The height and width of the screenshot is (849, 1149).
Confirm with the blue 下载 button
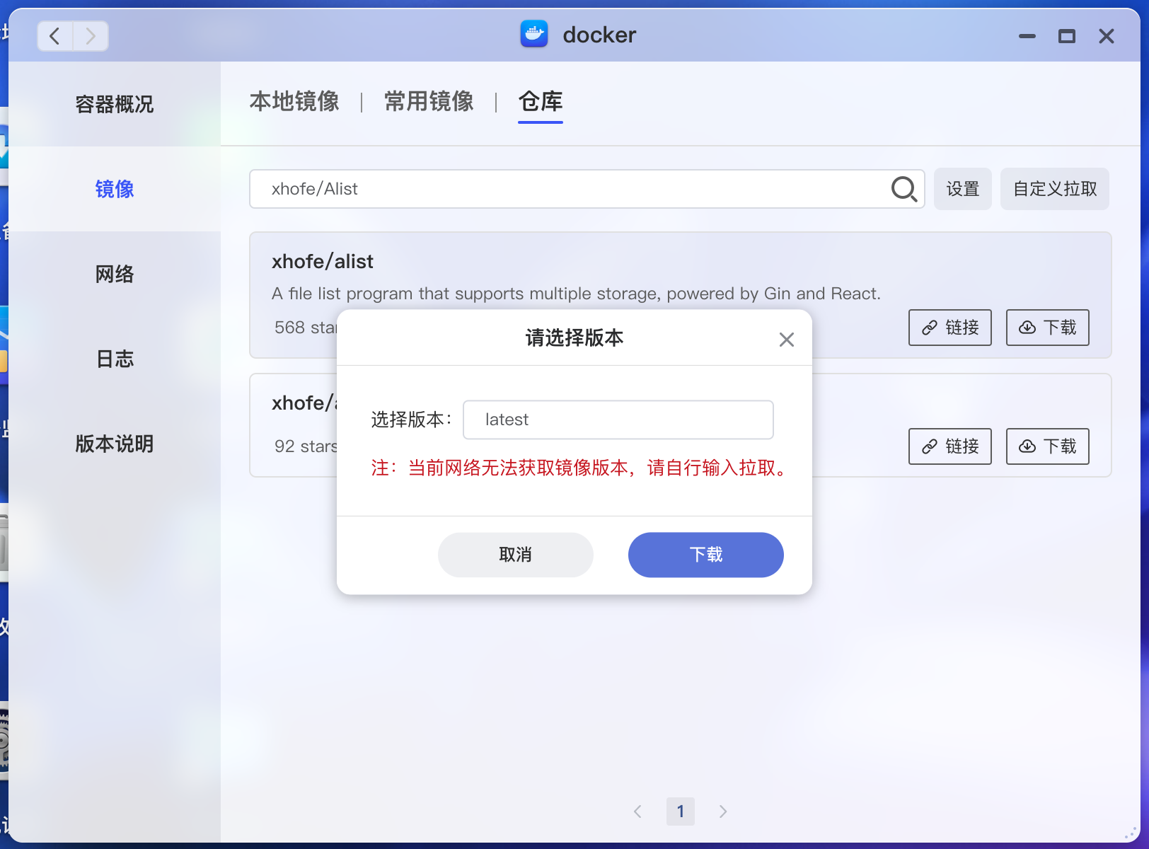[706, 555]
